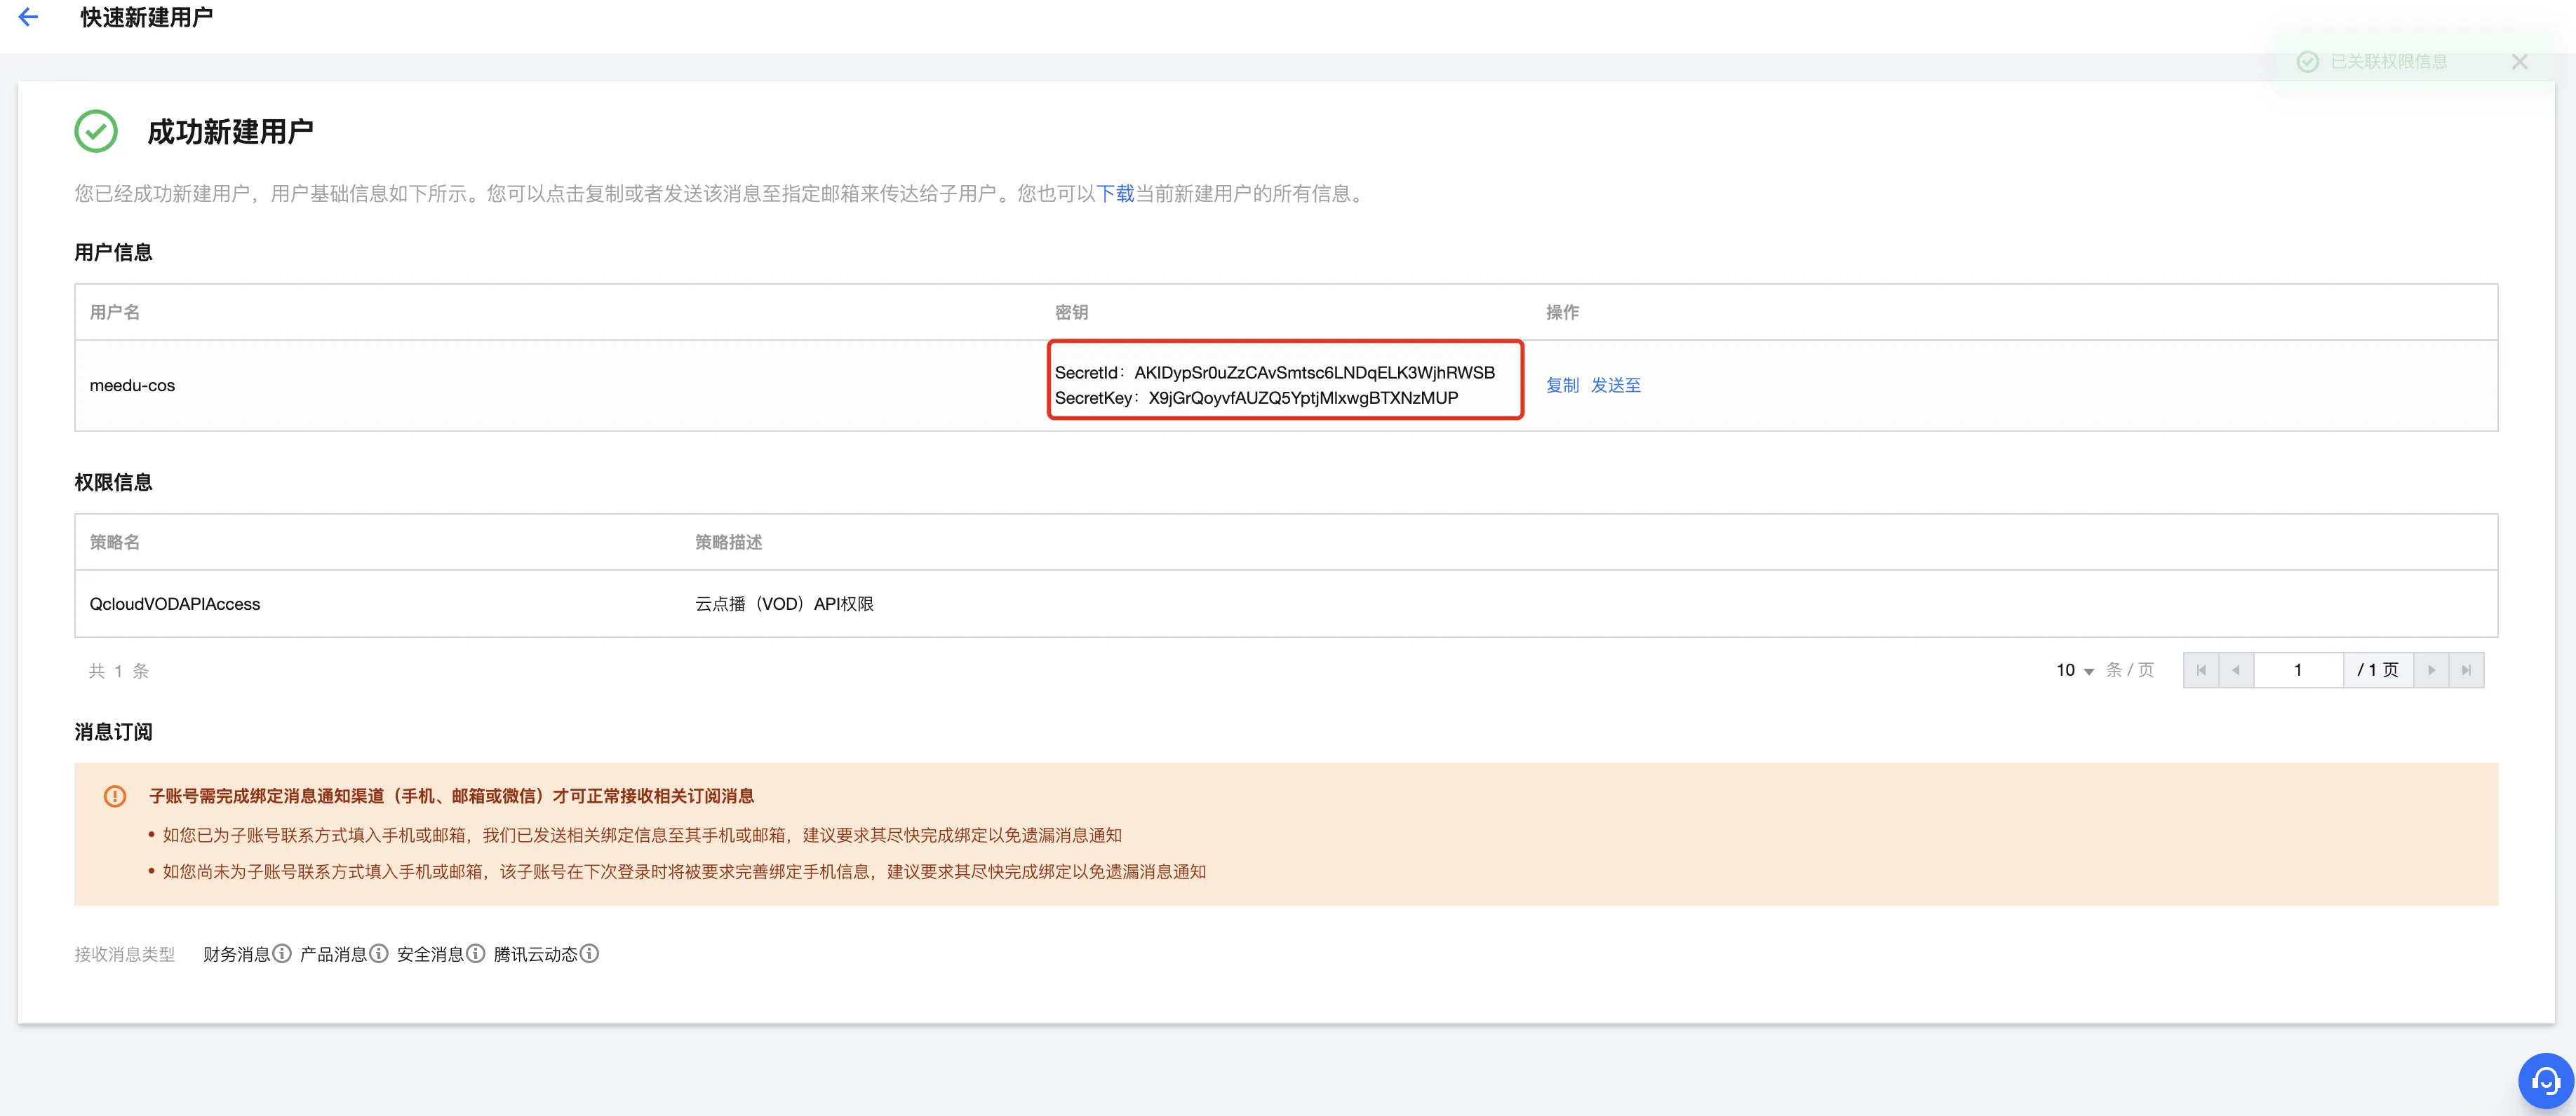Image resolution: width=2576 pixels, height=1116 pixels.
Task: Click the 成功新建用户 heading
Action: pos(230,132)
